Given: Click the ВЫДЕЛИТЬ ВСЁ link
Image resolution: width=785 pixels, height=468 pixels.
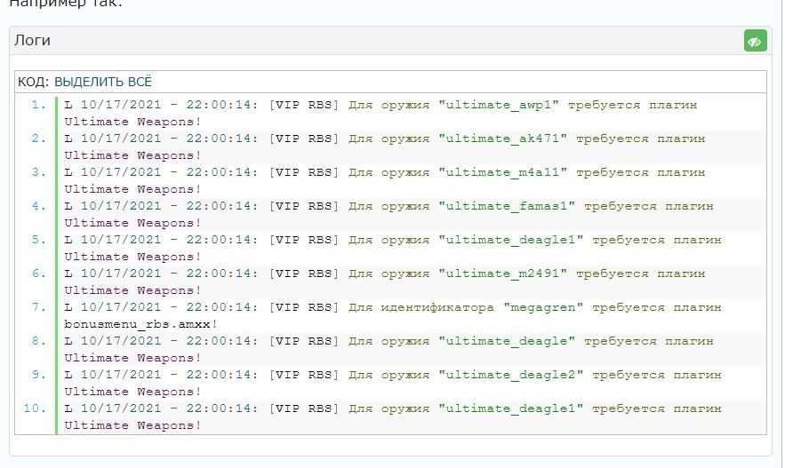Looking at the screenshot, I should 103,82.
